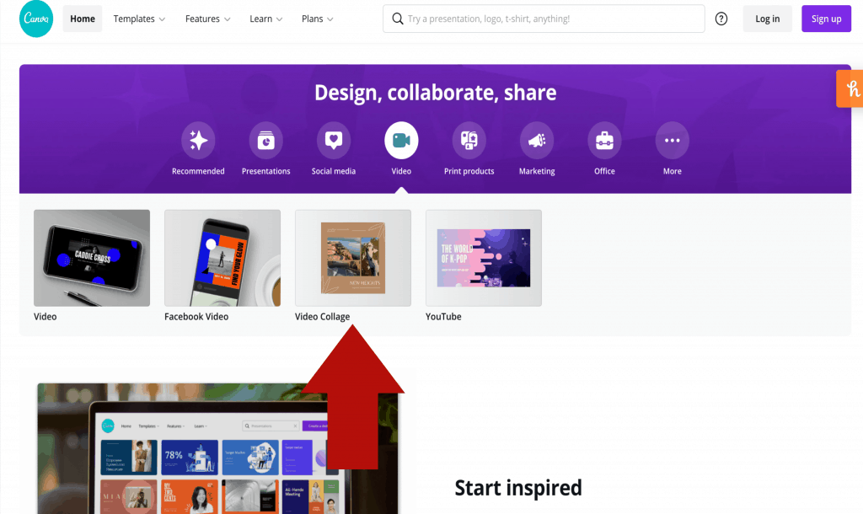863x514 pixels.
Task: Open the Video Collage thumbnail
Action: coord(353,258)
